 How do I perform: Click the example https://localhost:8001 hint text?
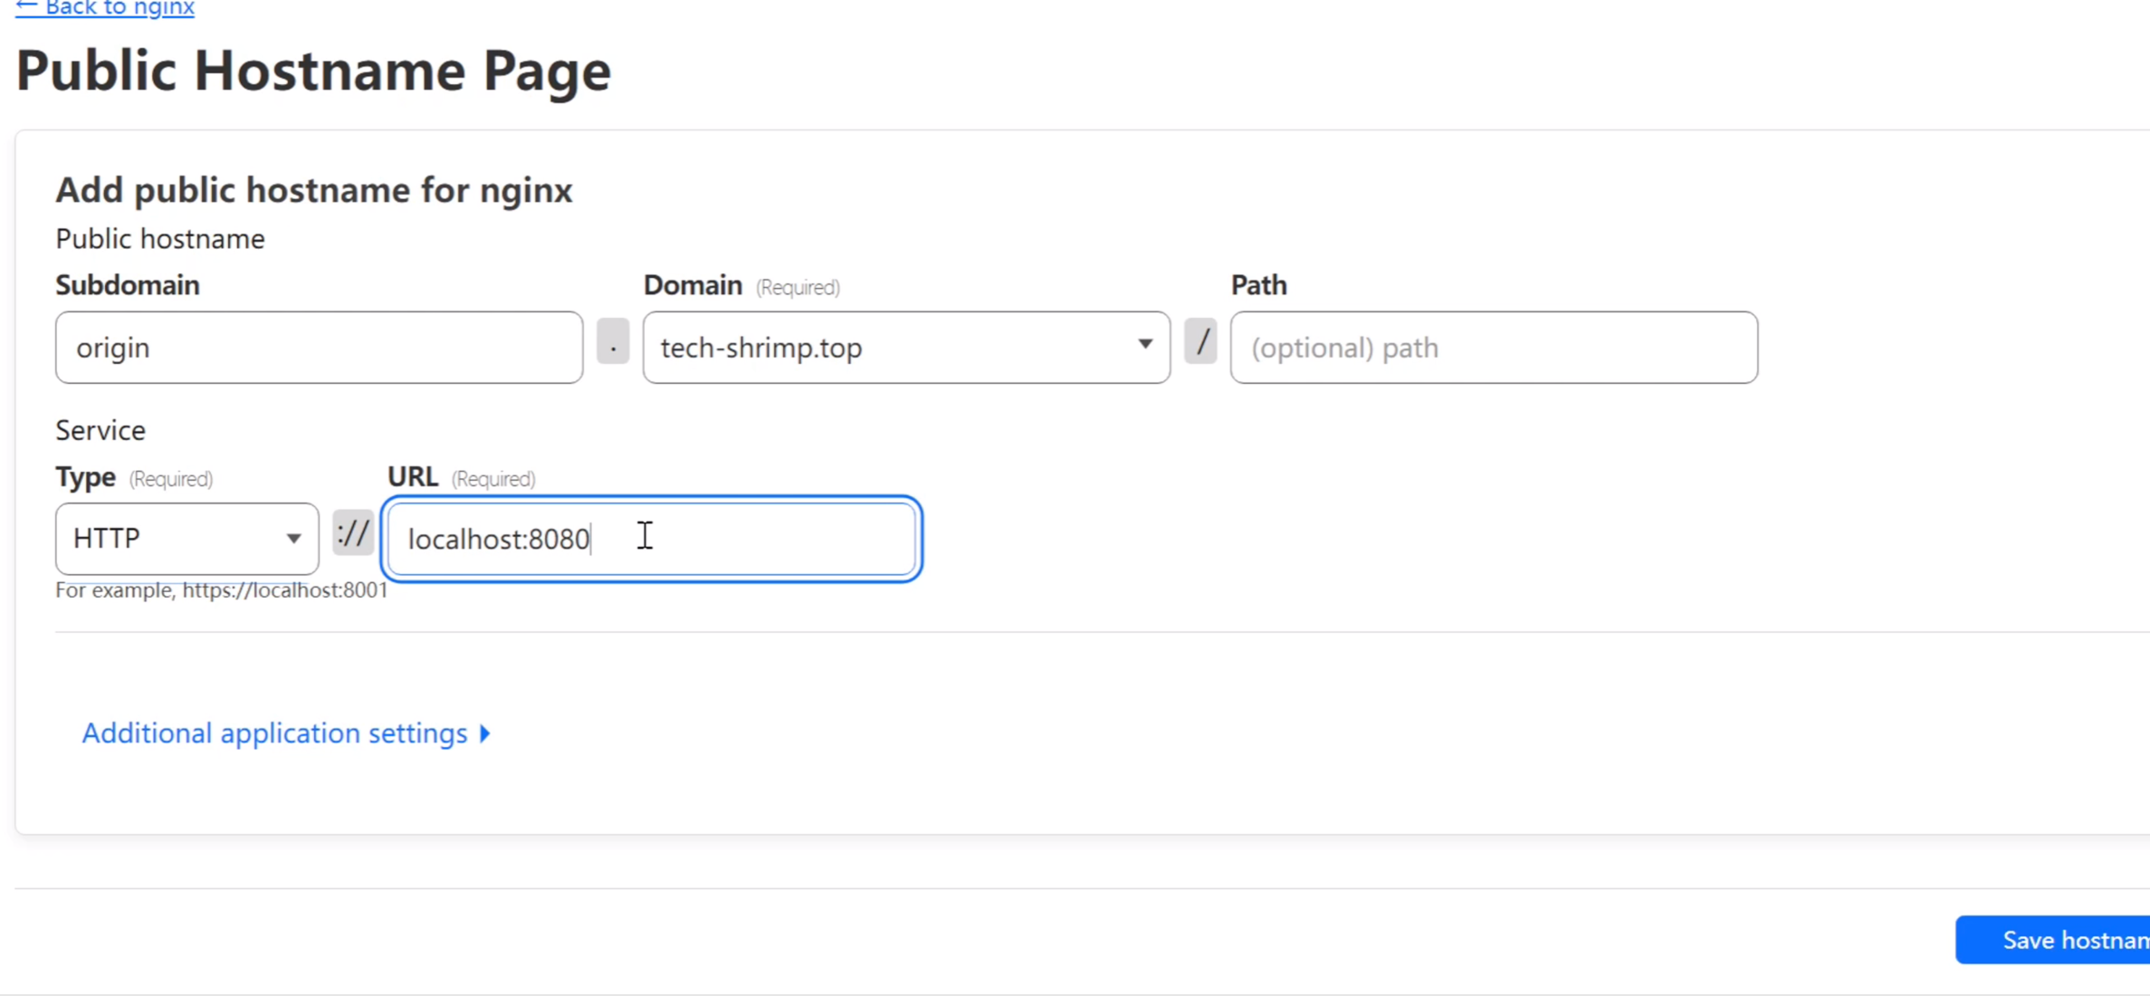(221, 590)
